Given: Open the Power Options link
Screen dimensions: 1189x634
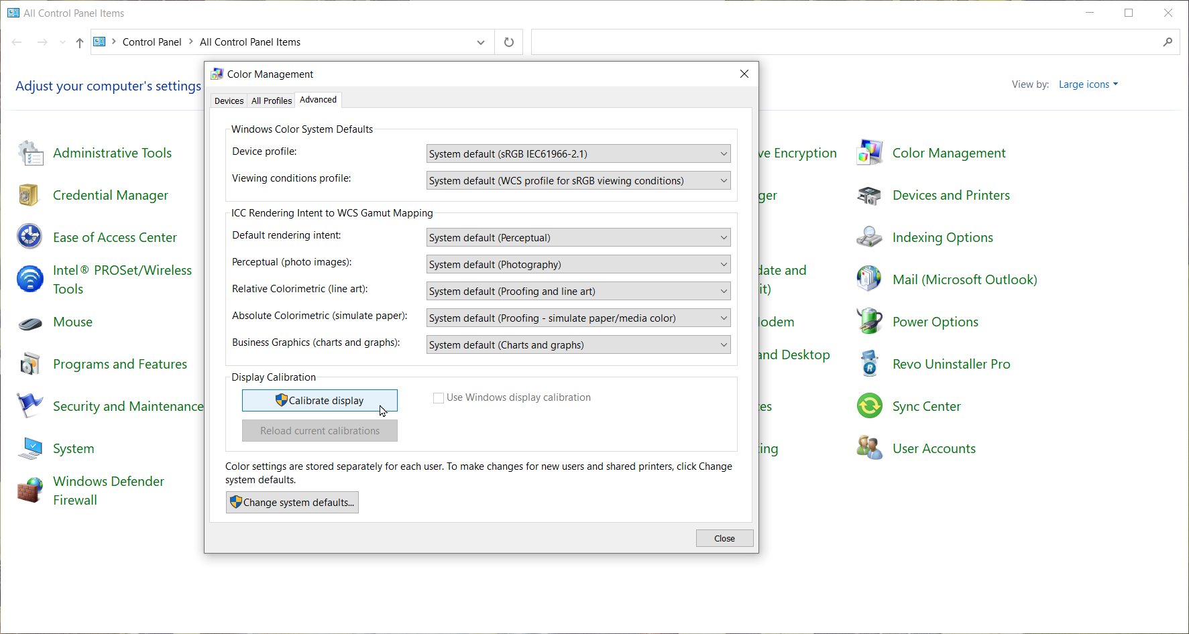Looking at the screenshot, I should (936, 322).
